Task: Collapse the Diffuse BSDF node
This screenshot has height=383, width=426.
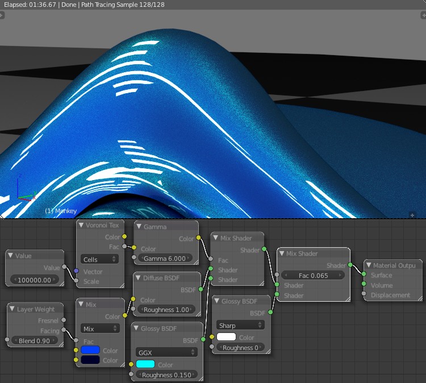Action: [138, 278]
